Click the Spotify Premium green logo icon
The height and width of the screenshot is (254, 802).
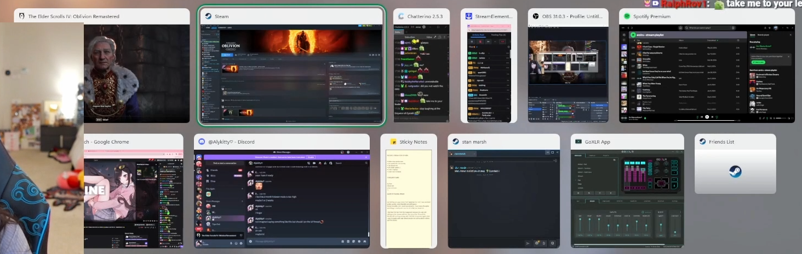pyautogui.click(x=627, y=16)
